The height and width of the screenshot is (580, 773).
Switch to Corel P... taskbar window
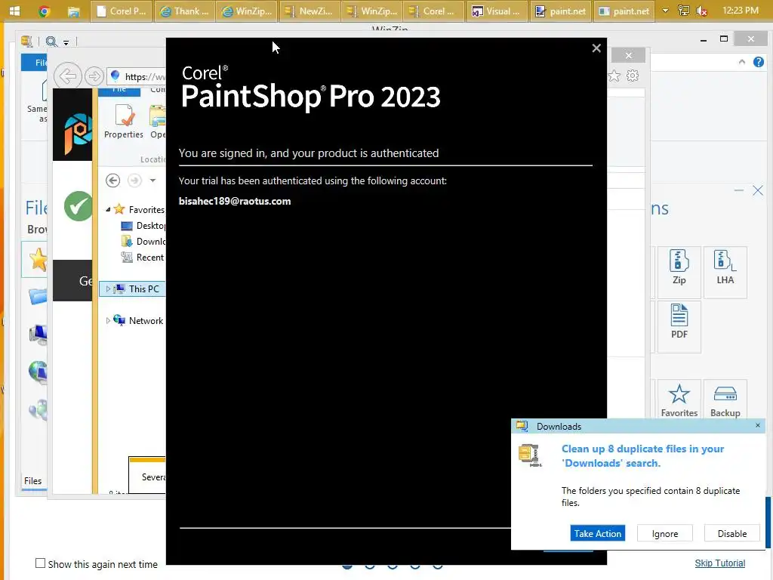tap(122, 11)
